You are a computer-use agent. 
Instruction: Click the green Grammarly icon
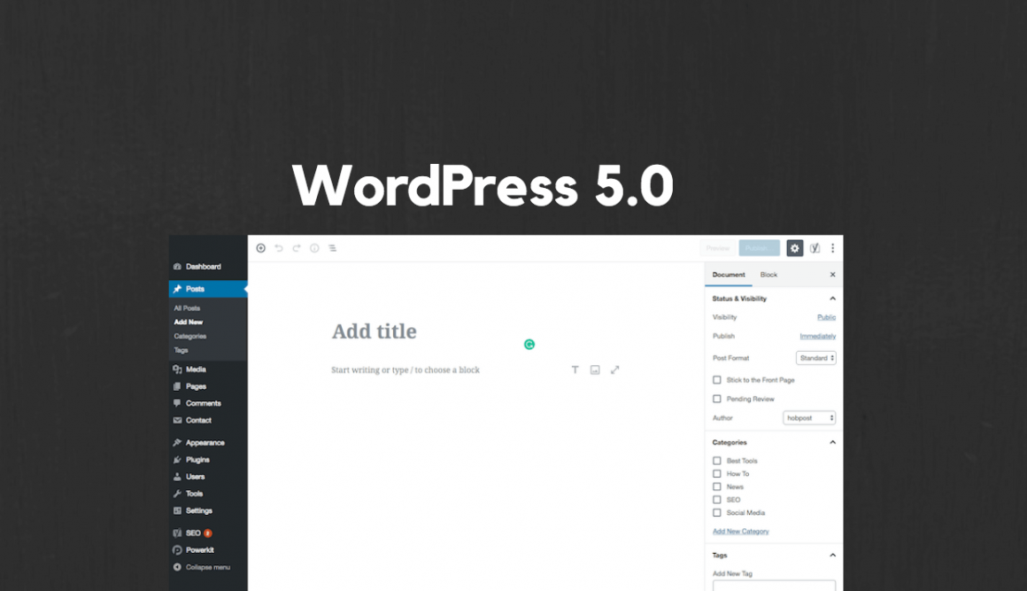point(529,345)
